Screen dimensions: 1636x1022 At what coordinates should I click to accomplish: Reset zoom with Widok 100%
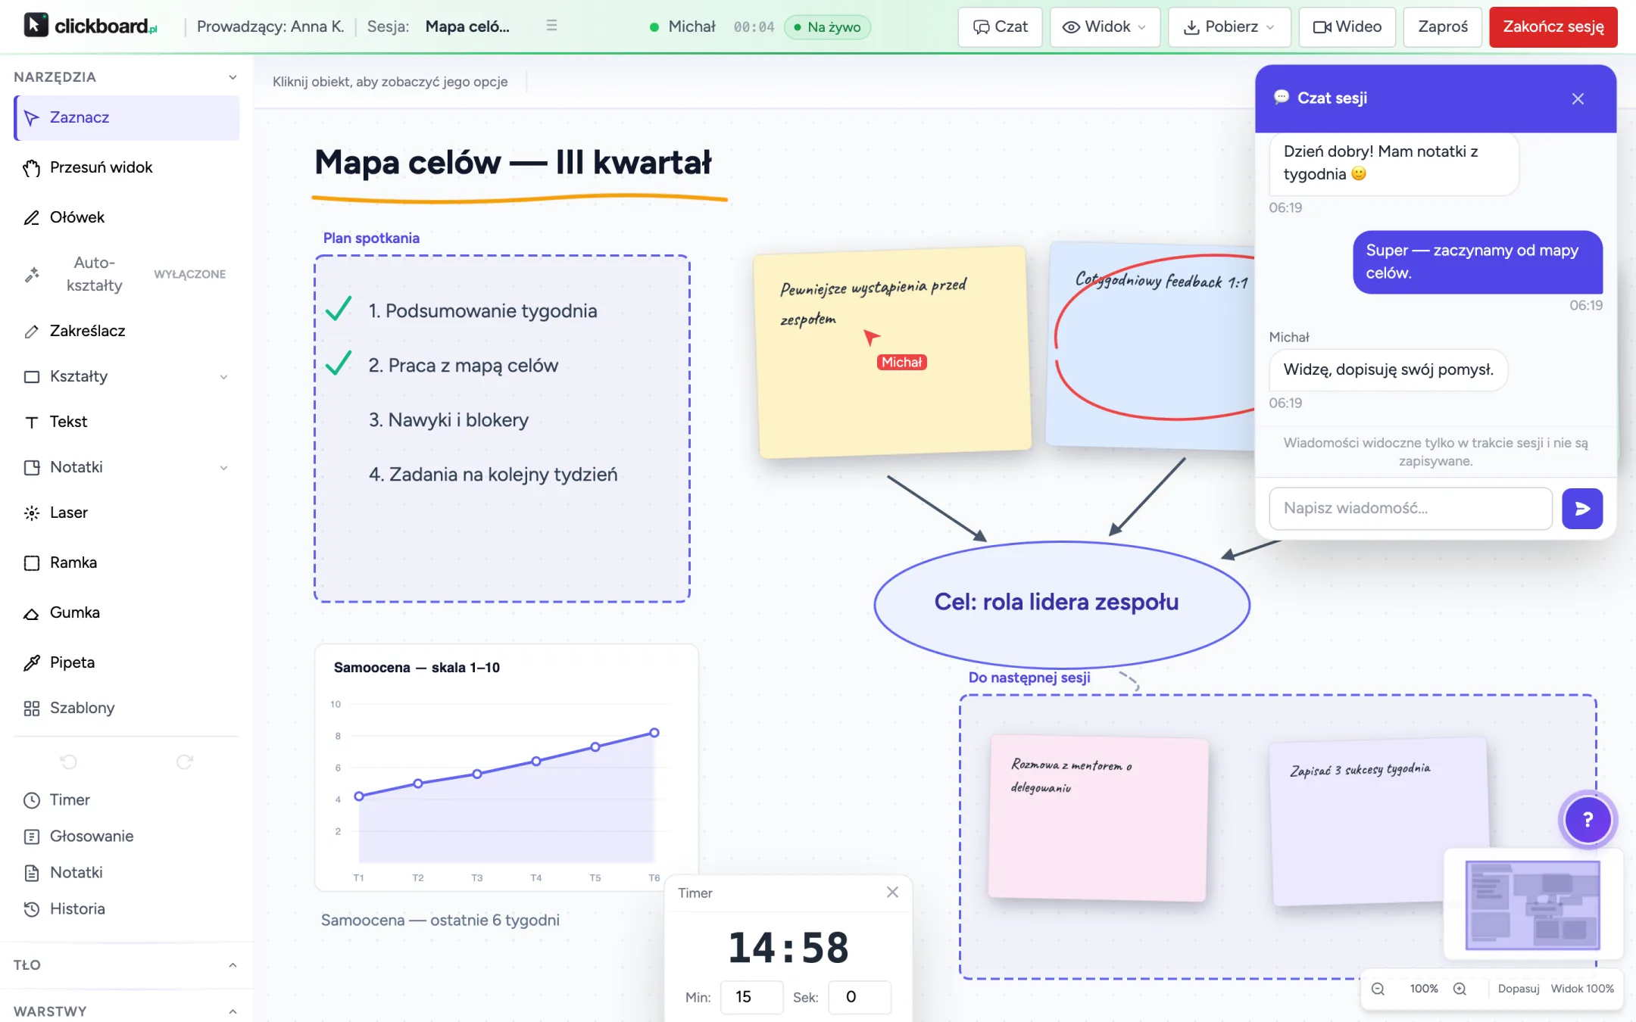pos(1582,989)
